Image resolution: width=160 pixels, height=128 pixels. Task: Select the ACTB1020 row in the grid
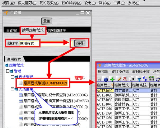pos(105,94)
